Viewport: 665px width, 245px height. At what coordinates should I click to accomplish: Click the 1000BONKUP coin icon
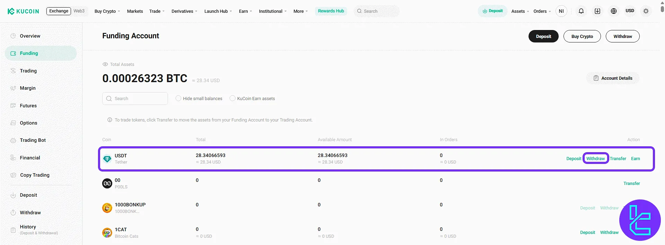107,208
